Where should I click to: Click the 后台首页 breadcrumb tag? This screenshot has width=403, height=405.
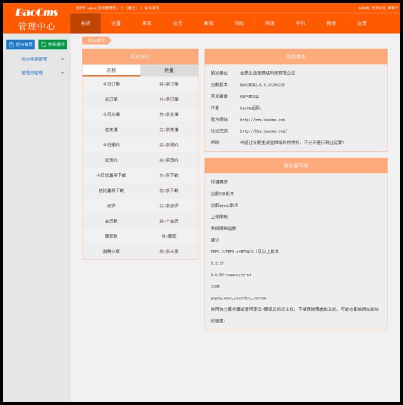pyautogui.click(x=97, y=40)
